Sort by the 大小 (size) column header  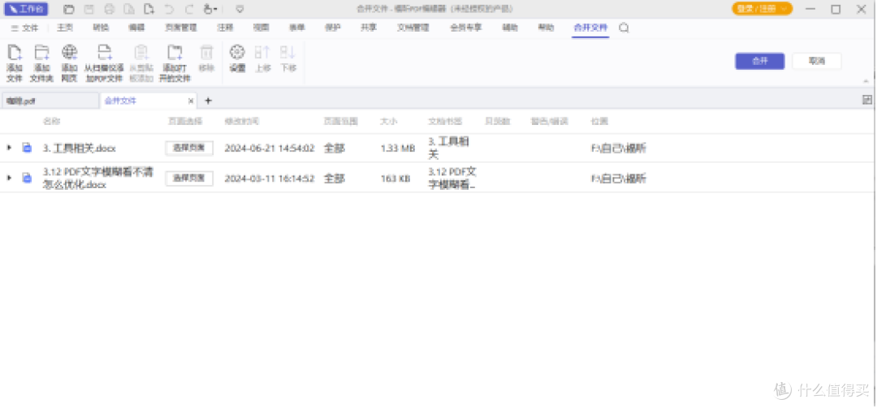coord(389,121)
